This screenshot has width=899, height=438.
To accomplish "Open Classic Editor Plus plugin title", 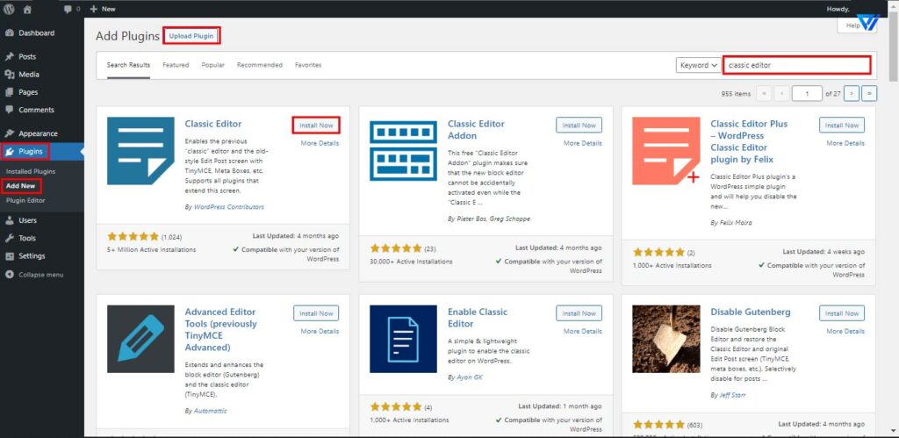I will coord(749,141).
